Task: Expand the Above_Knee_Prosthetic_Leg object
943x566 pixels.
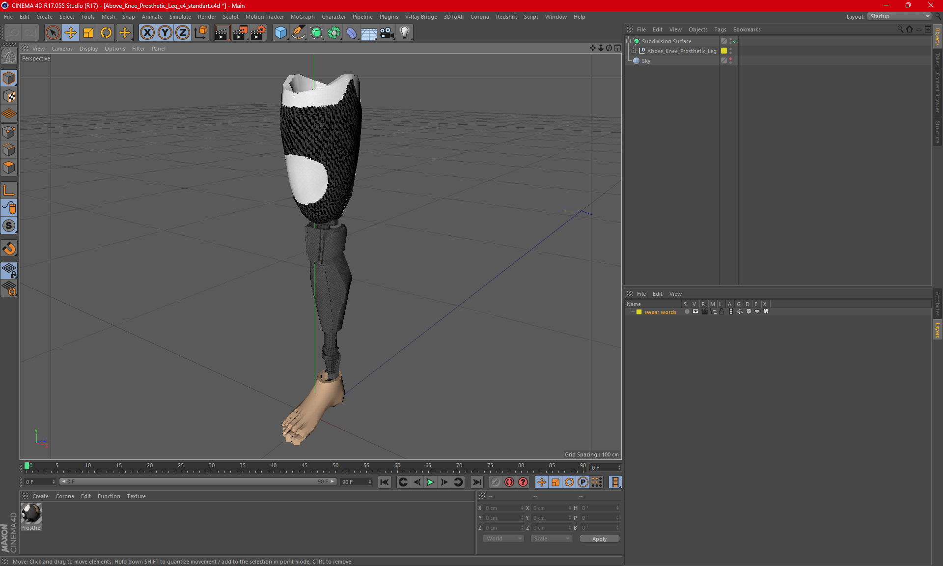Action: (634, 51)
